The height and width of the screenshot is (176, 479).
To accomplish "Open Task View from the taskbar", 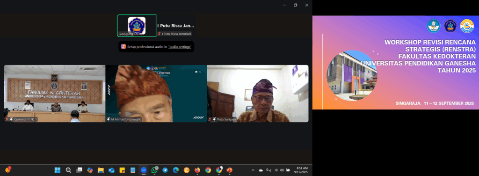I will click(x=79, y=170).
